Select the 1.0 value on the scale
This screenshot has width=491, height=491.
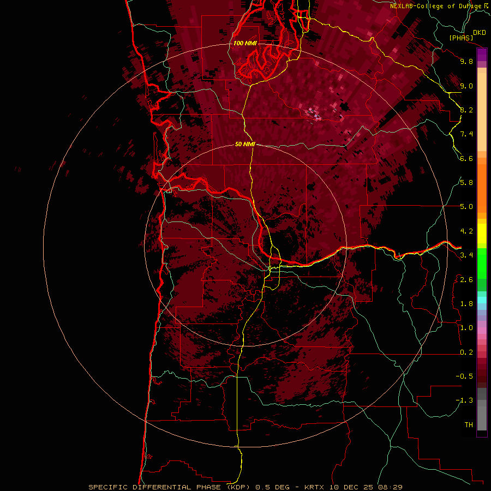click(466, 328)
